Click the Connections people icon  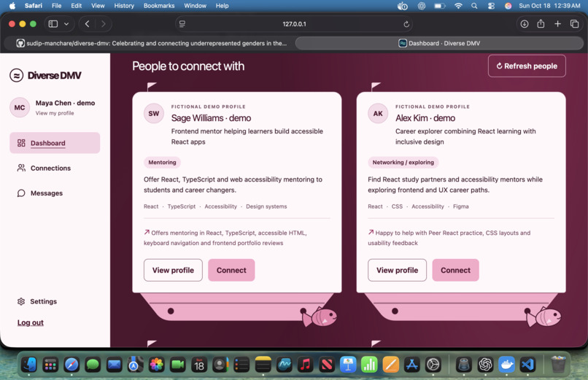click(21, 168)
